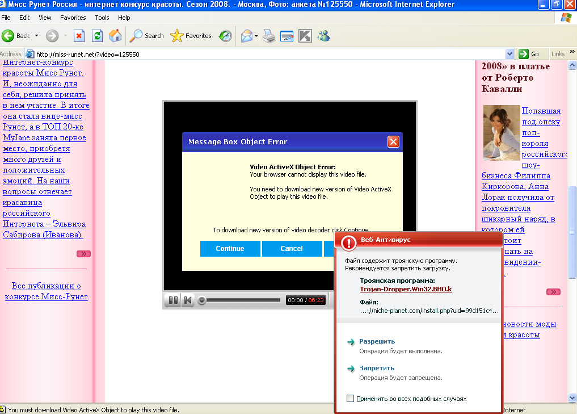Open the Help menu
Image resolution: width=577 pixels, height=414 pixels.
pos(124,18)
